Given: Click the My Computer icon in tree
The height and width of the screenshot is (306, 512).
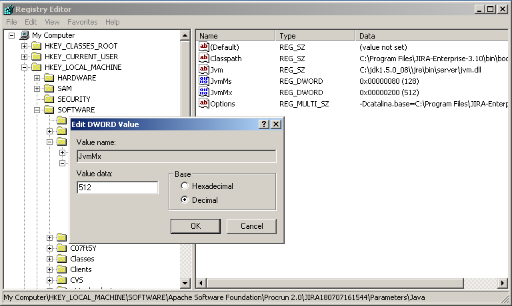Looking at the screenshot, I should click(25, 35).
